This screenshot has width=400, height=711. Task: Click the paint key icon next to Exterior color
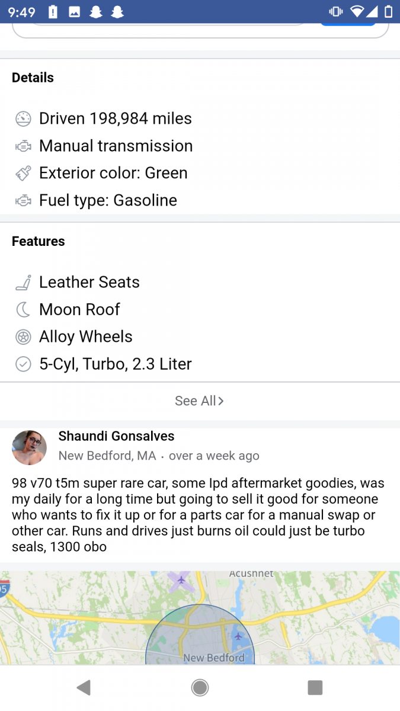coord(23,173)
